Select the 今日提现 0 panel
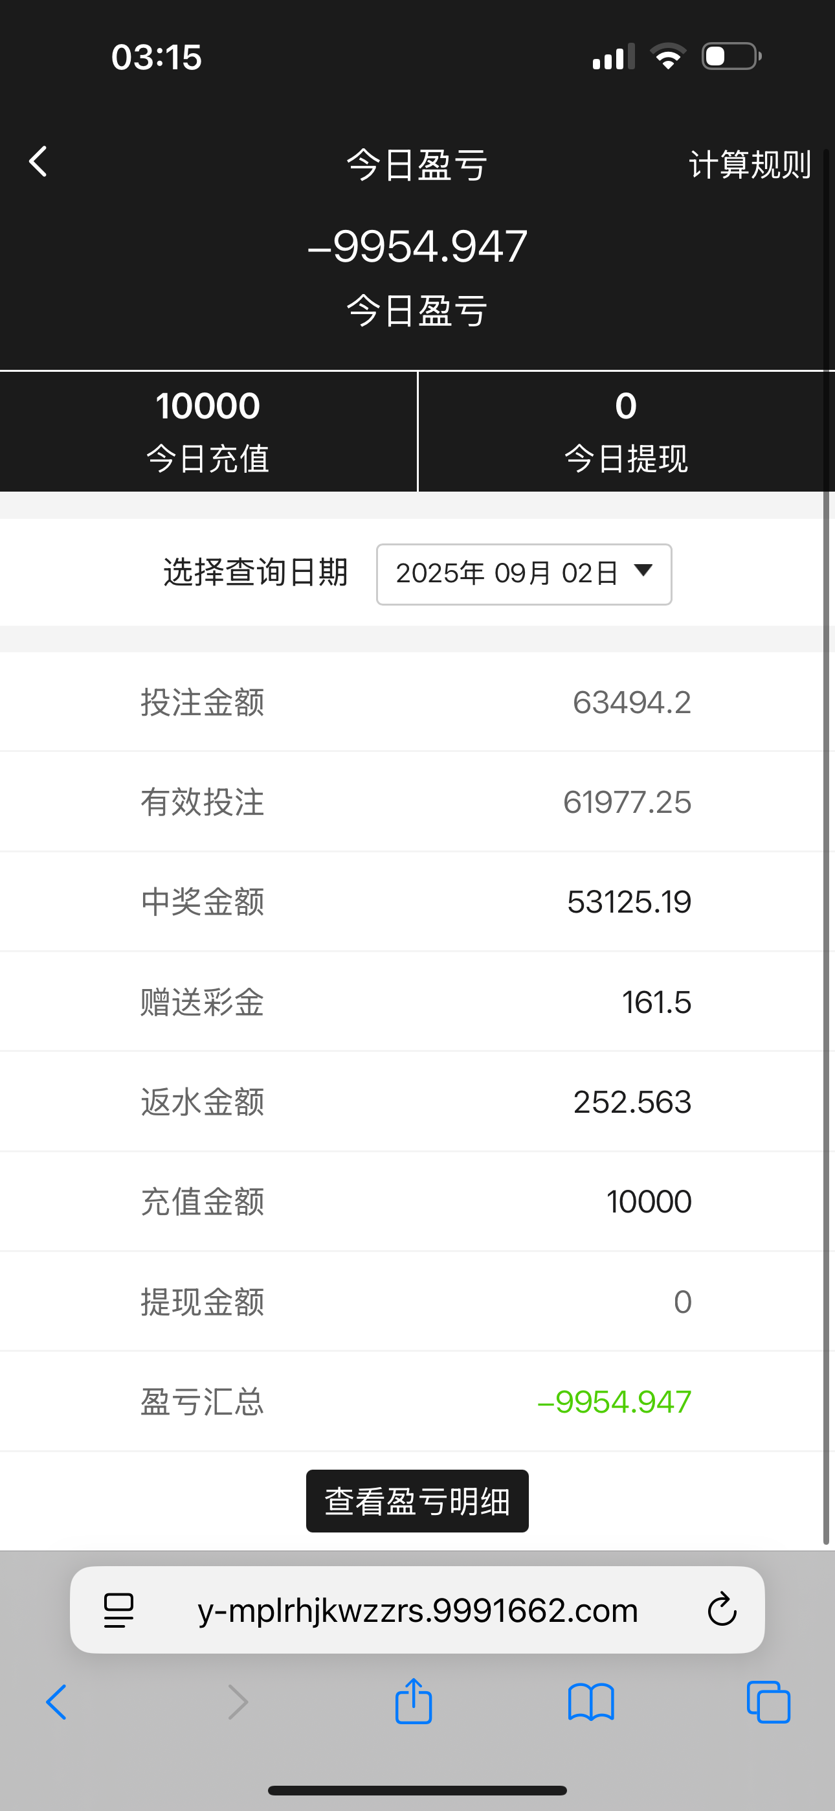This screenshot has width=835, height=1811. pyautogui.click(x=625, y=431)
